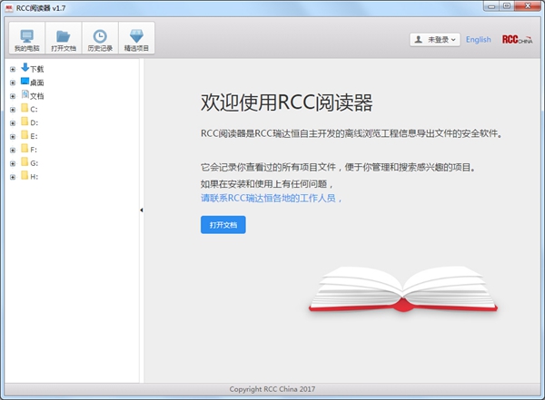
Task: Expand the C: drive node
Action: pos(12,109)
